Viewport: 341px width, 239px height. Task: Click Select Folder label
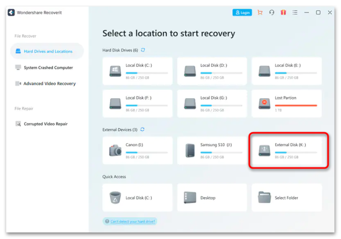pos(286,198)
